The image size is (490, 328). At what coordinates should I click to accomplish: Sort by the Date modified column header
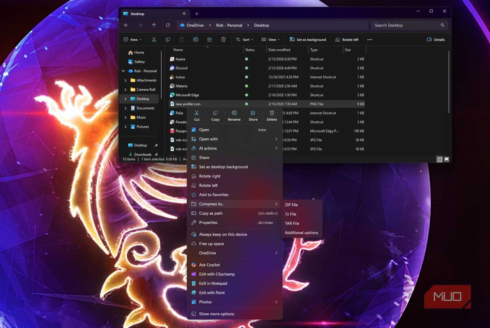[287, 50]
